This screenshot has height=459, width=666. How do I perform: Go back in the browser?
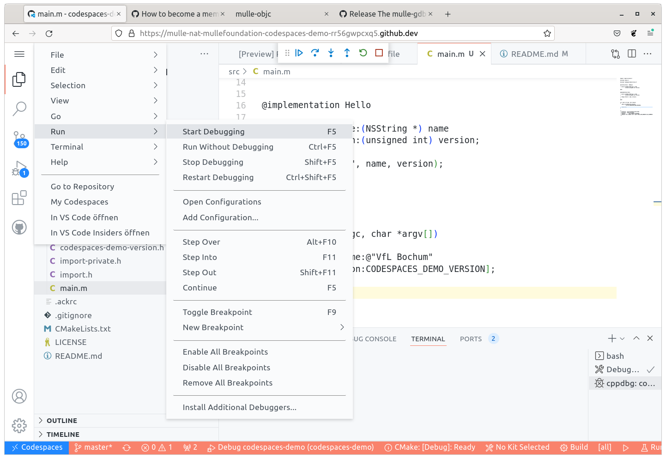[x=16, y=33]
